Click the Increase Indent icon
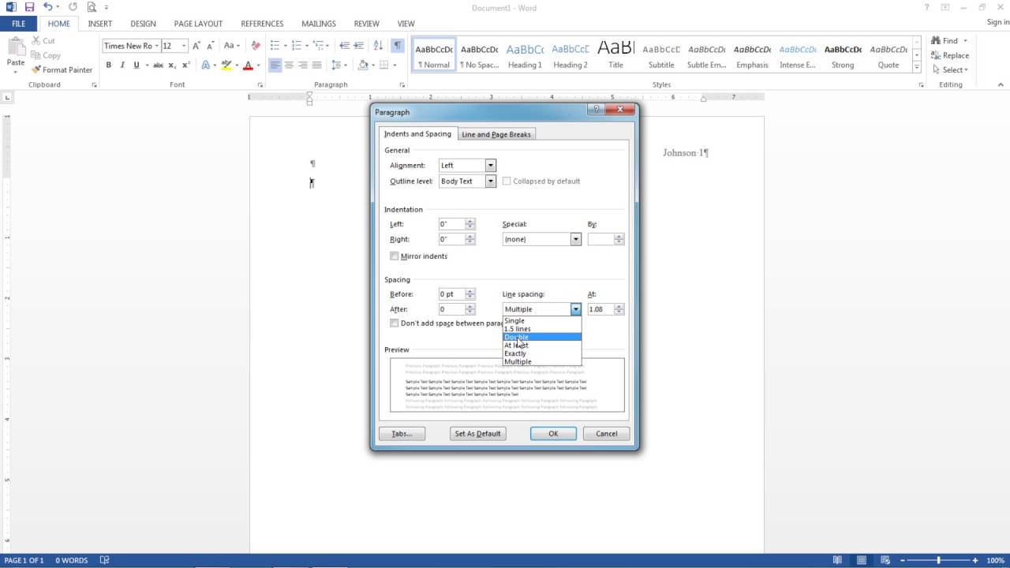The width and height of the screenshot is (1010, 568). 359,46
